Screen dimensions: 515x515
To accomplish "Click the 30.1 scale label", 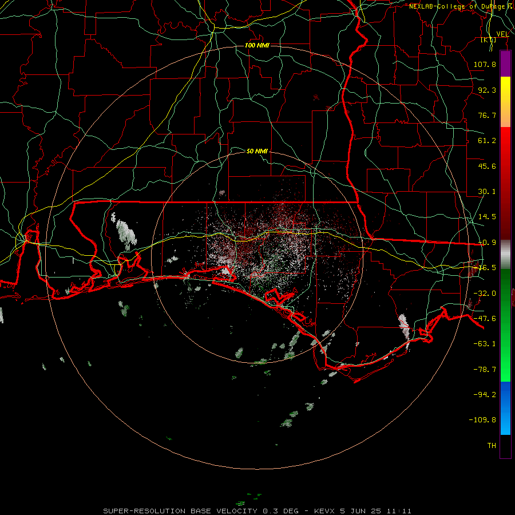I will [x=487, y=192].
